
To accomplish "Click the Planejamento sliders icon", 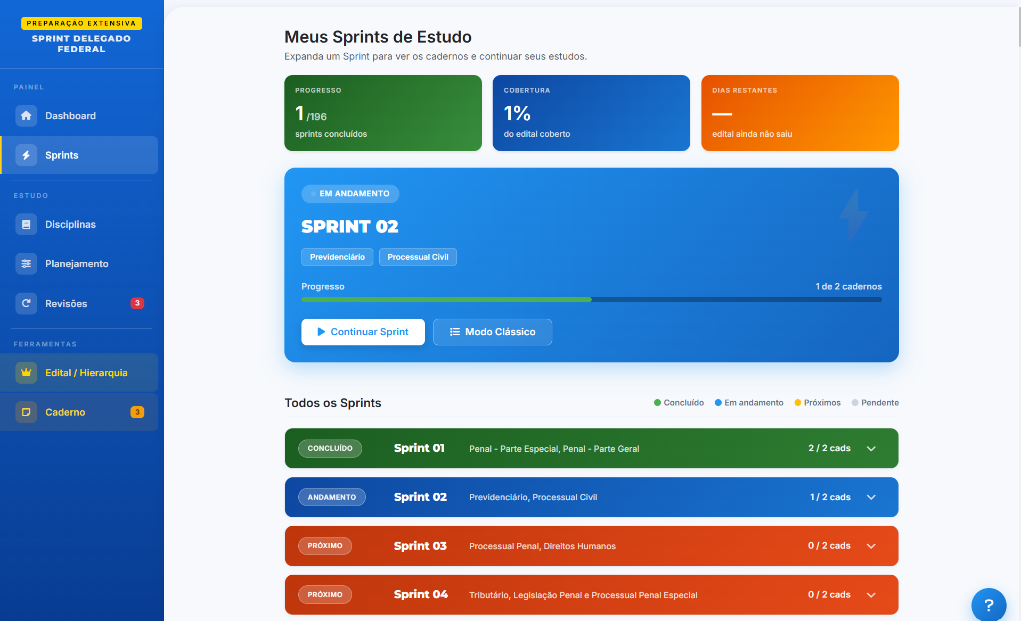I will point(26,263).
